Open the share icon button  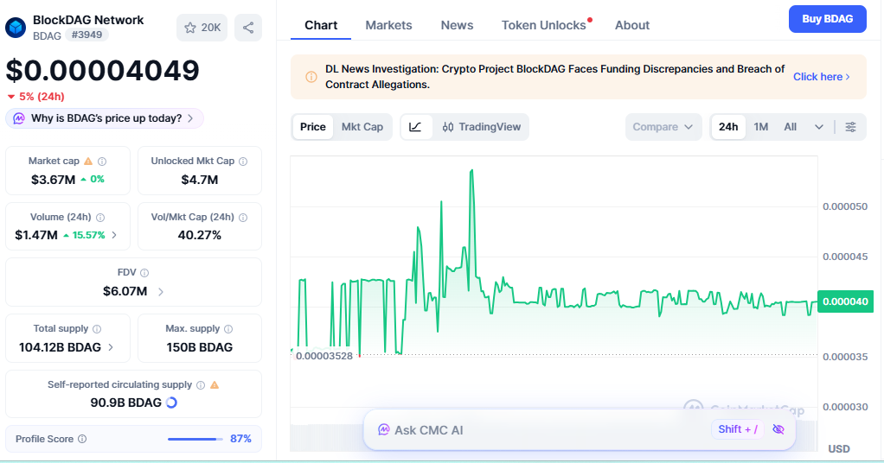(x=248, y=28)
